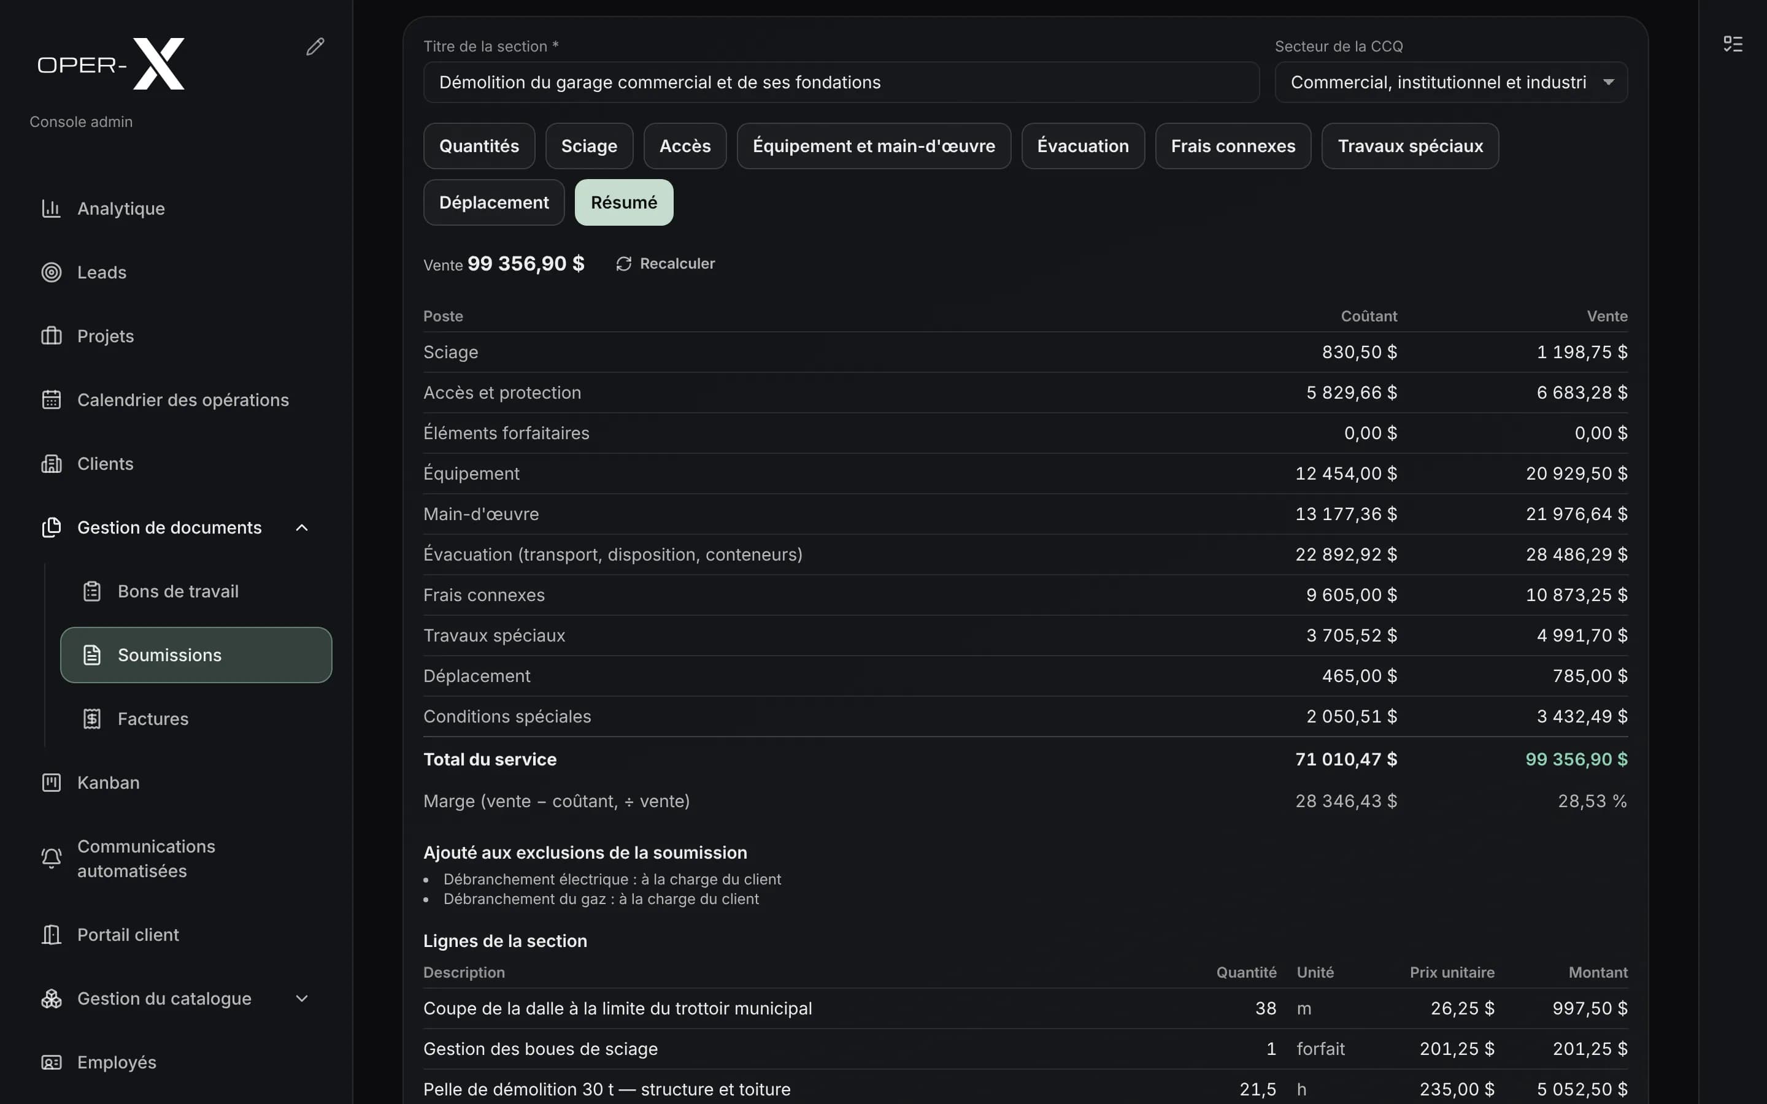This screenshot has height=1104, width=1767.
Task: Click the OPER-X logo
Action: point(111,64)
